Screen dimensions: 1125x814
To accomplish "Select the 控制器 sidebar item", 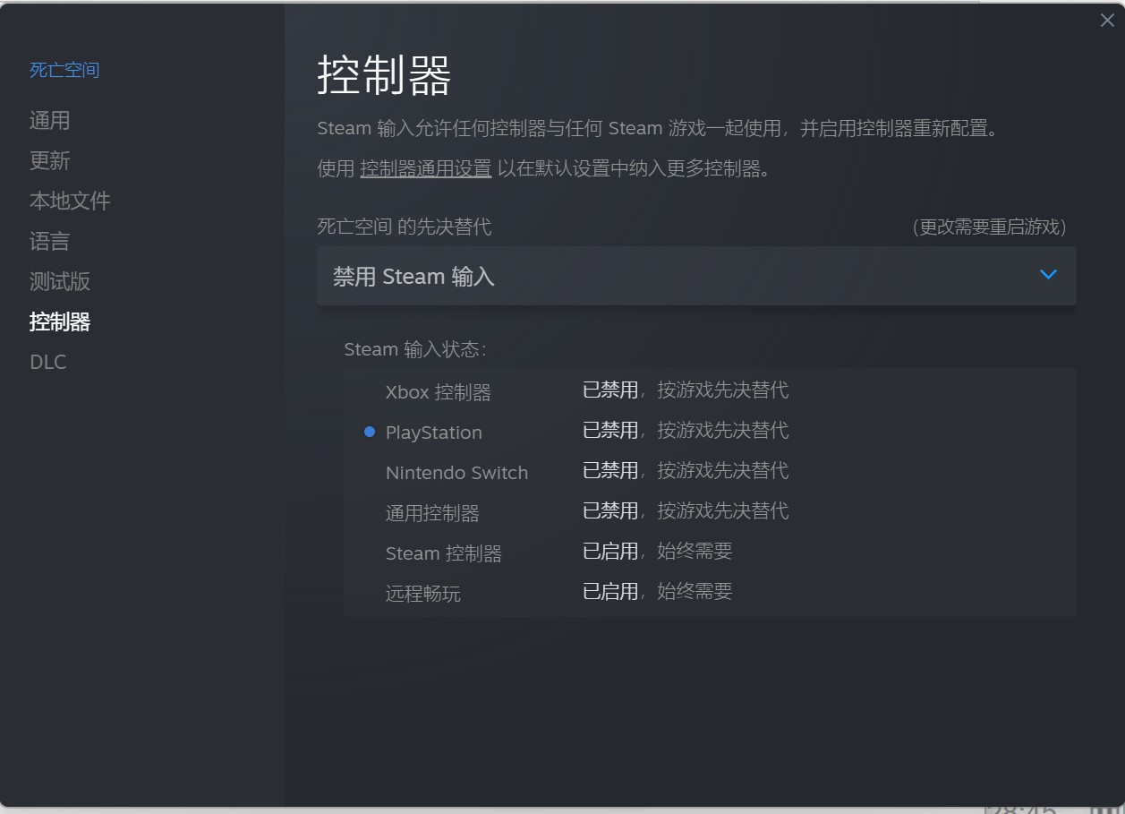I will [x=60, y=322].
